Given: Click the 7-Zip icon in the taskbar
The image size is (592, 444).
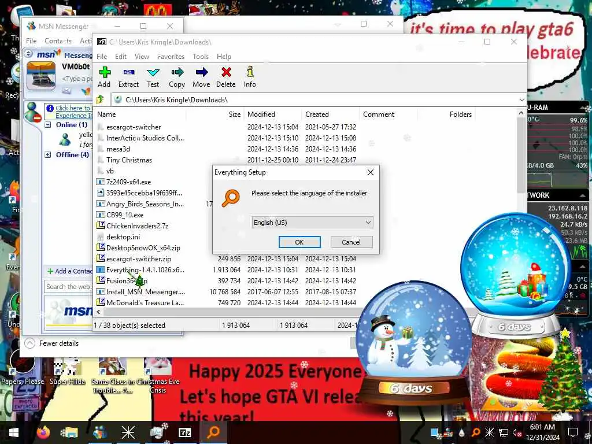Looking at the screenshot, I should pos(184,432).
